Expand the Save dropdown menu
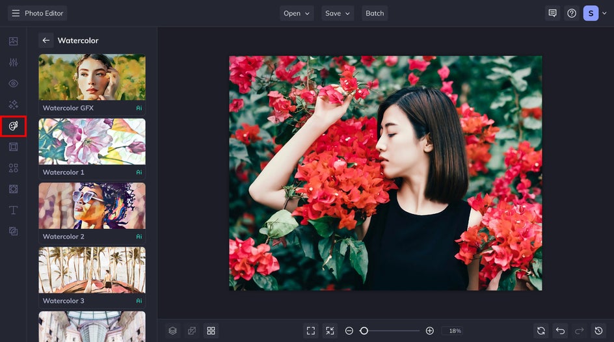 (338, 13)
